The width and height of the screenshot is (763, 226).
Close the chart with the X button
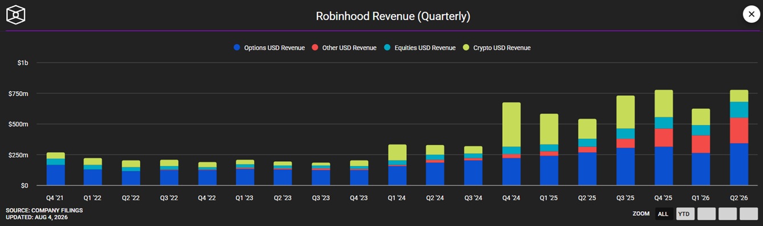pyautogui.click(x=751, y=14)
